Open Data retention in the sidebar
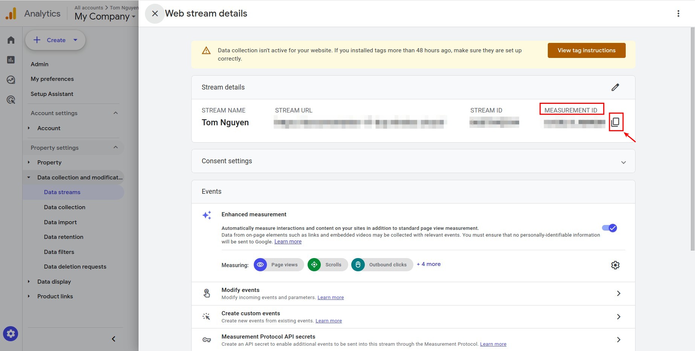The width and height of the screenshot is (695, 351). coord(64,237)
